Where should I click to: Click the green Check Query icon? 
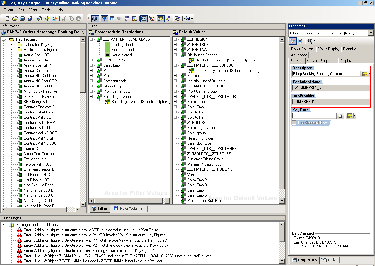pos(47,19)
